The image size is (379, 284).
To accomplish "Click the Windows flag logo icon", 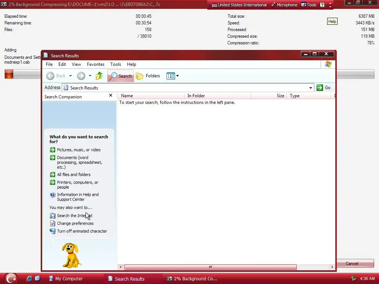I will point(328,64).
